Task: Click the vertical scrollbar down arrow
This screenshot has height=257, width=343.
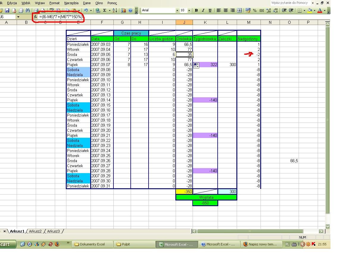Action: coord(328,226)
